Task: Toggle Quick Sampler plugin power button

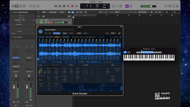Action: 40,32
